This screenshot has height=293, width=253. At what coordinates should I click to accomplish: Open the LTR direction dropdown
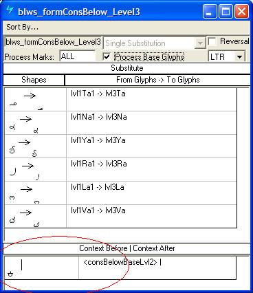(239, 57)
